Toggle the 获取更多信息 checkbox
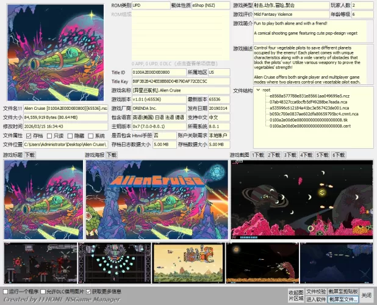377x305 pixels. tap(88, 292)
